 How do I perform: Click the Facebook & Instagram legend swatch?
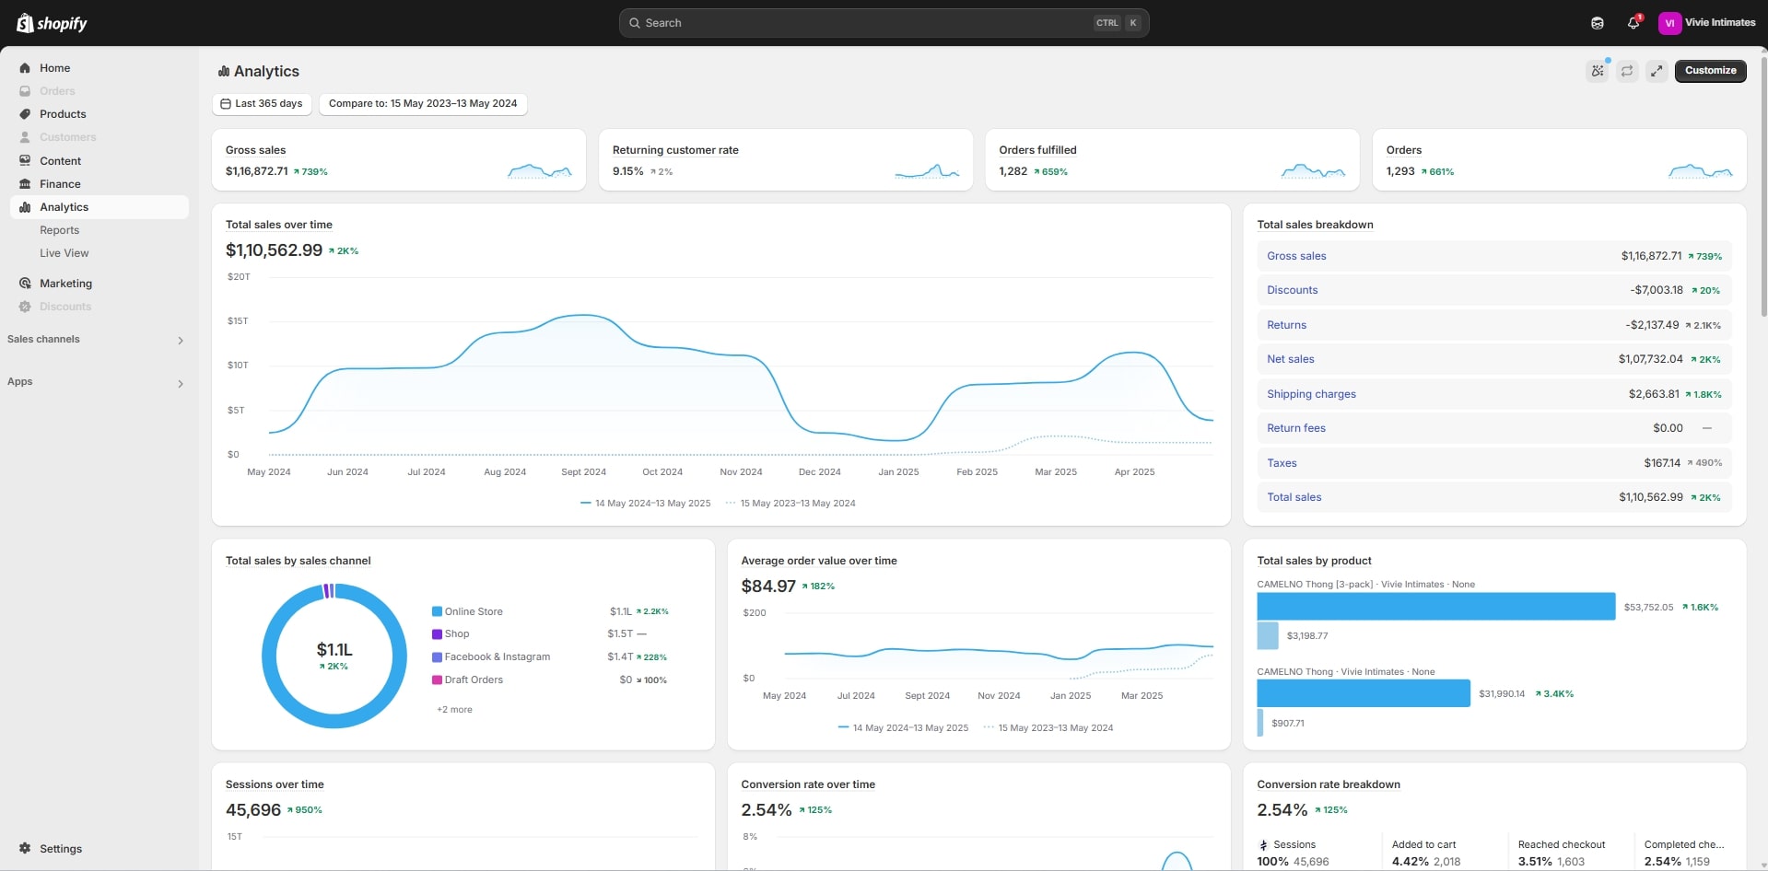pos(437,657)
